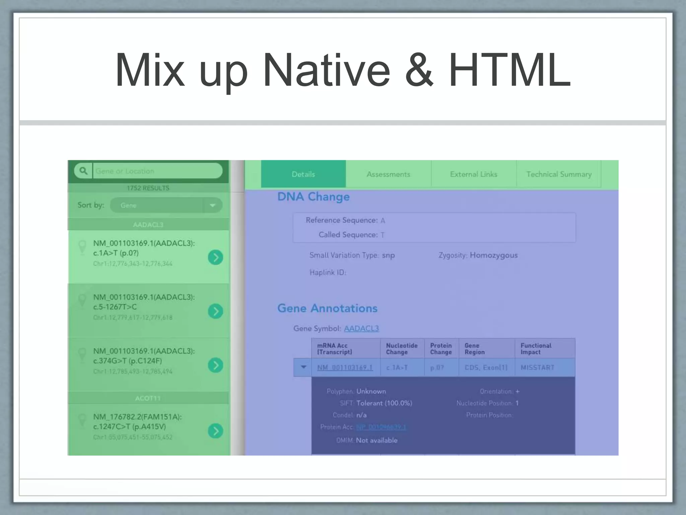Select variant text NM_001103169.1(AADACL3): c.1A>T
This screenshot has height=515, width=686.
tap(144, 248)
